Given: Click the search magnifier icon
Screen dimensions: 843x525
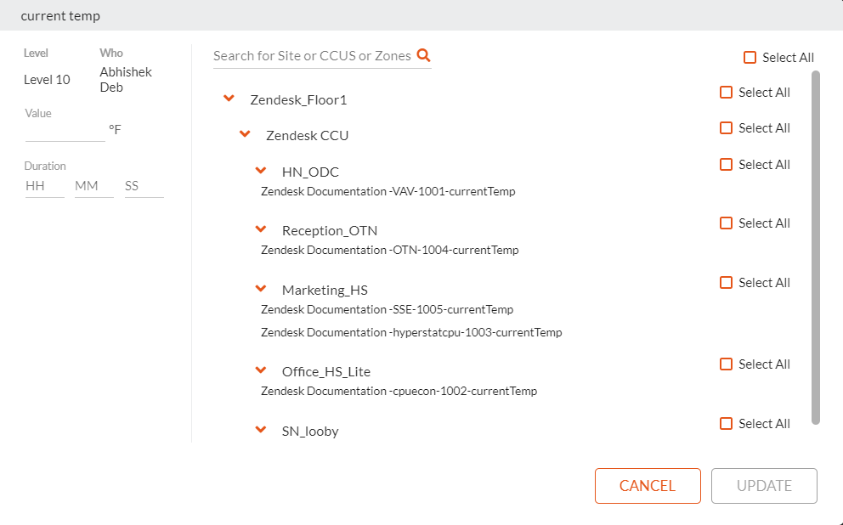Looking at the screenshot, I should 423,54.
